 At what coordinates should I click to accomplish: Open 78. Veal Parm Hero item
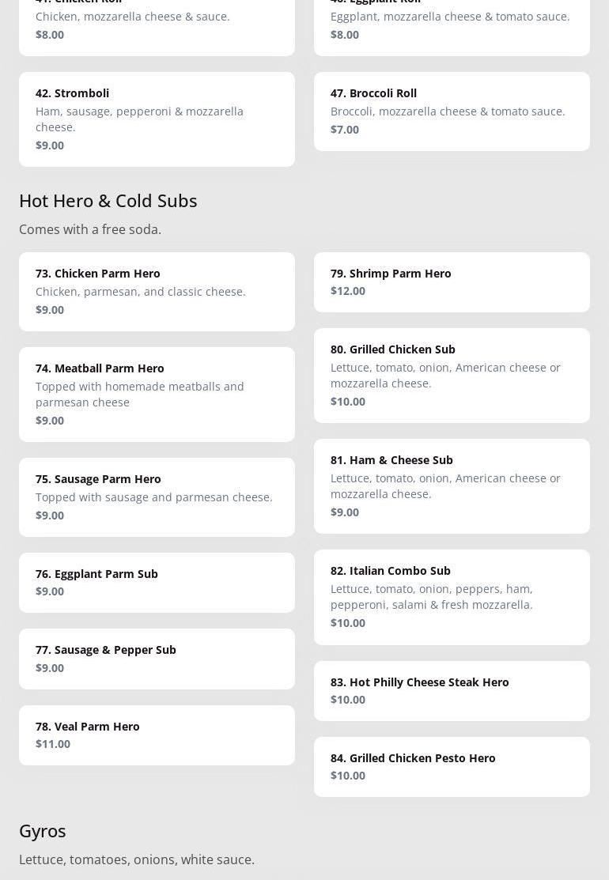(x=157, y=735)
